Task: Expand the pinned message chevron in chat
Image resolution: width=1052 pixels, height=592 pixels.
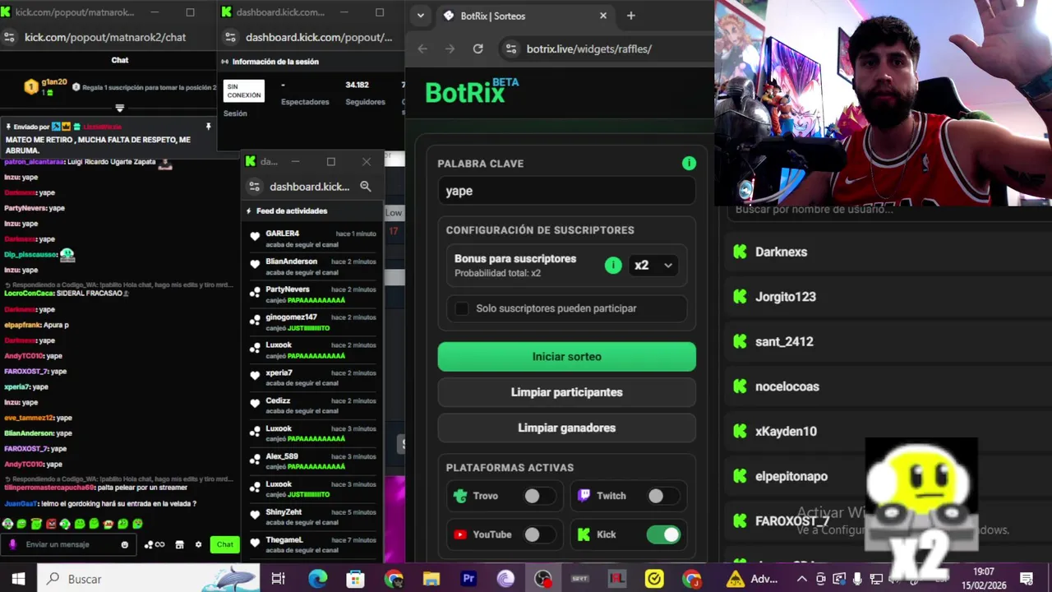Action: click(120, 109)
